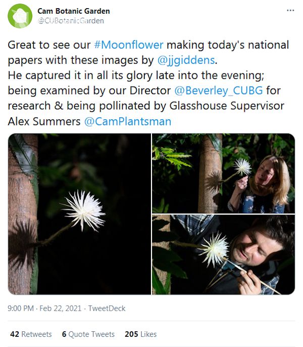View the bottom-right pollination photo
Viewport: 303px width, 347px height.
click(223, 254)
